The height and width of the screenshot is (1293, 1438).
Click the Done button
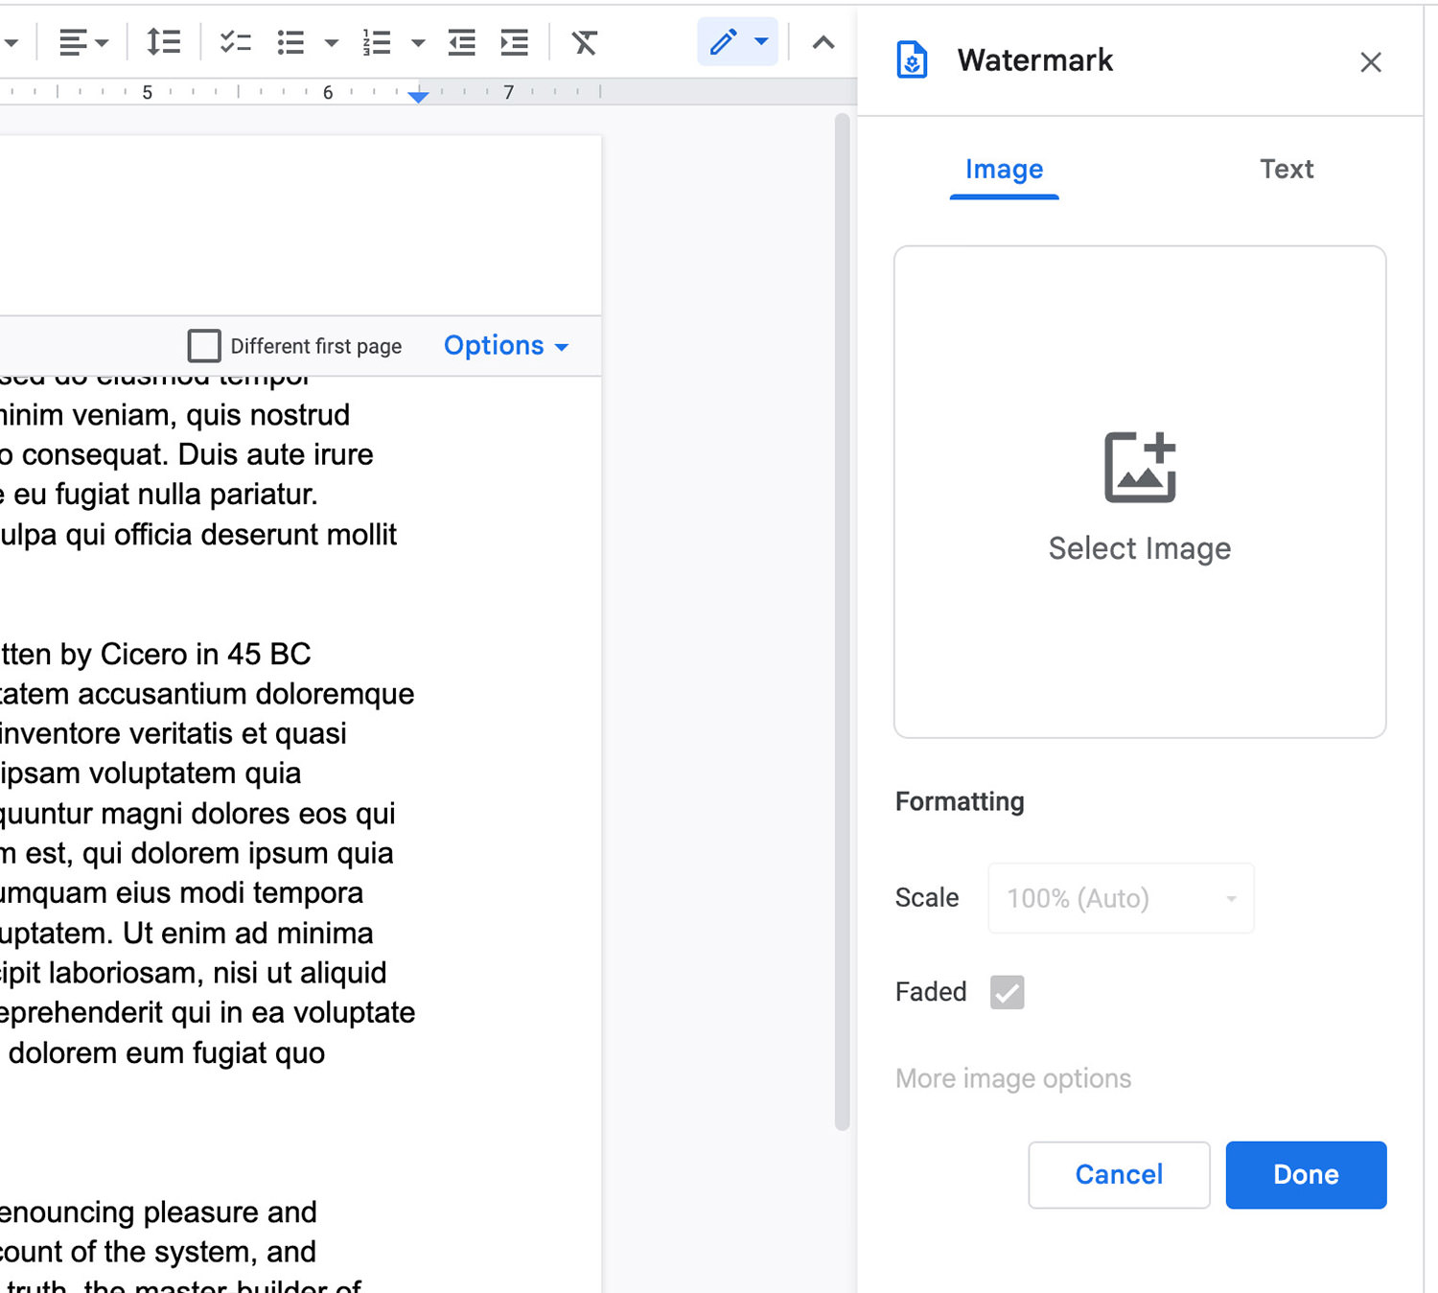(1306, 1175)
